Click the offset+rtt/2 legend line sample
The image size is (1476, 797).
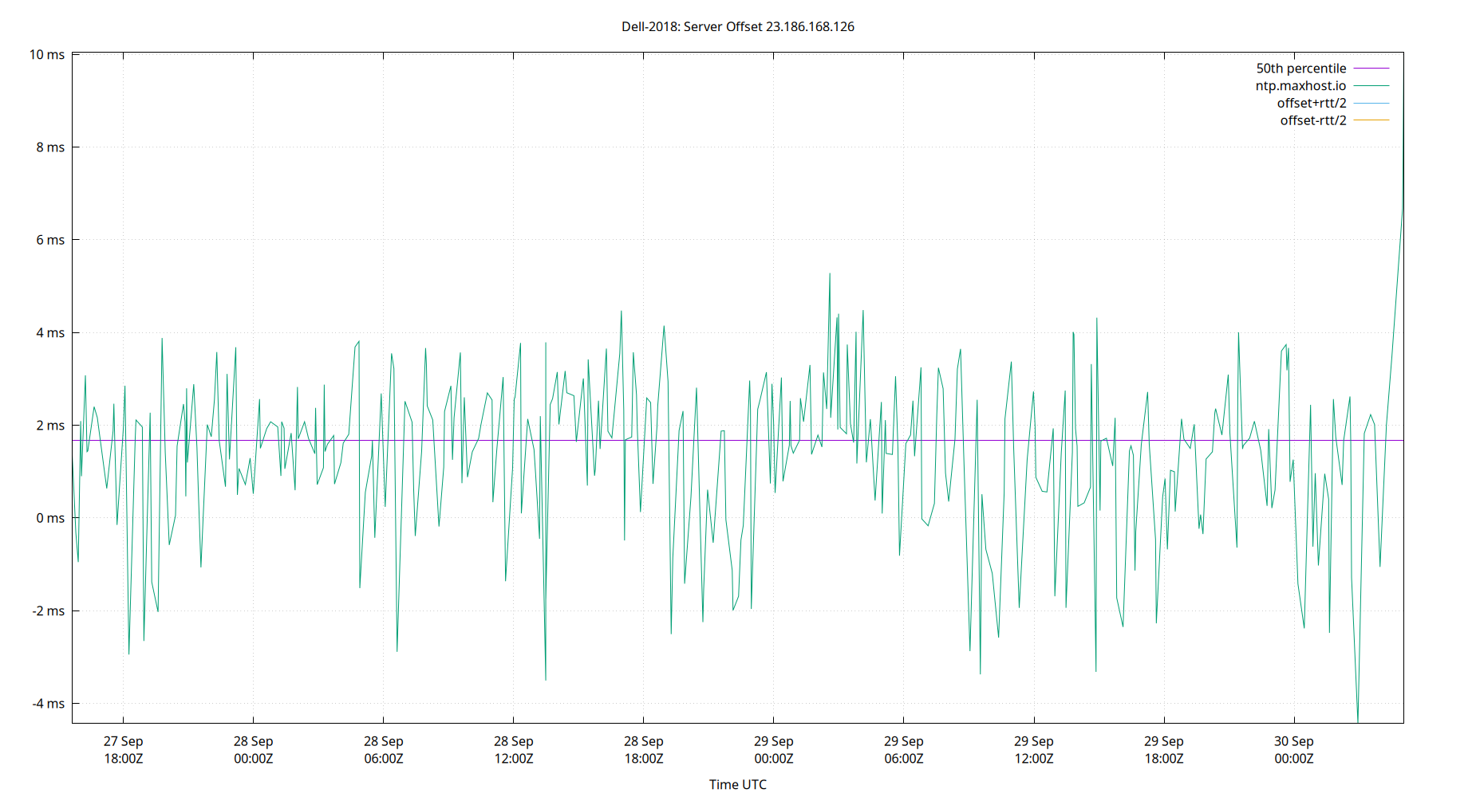1371,104
